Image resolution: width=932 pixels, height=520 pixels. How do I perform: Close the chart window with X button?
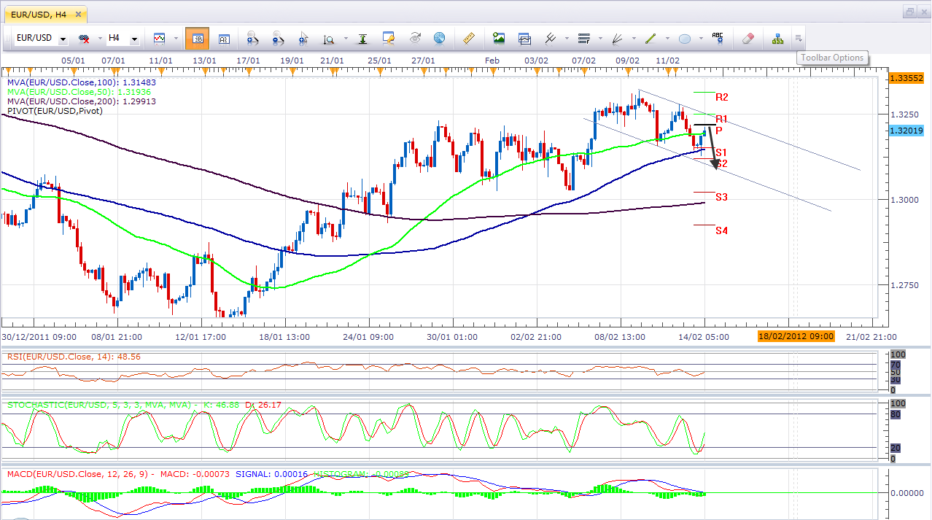(923, 12)
